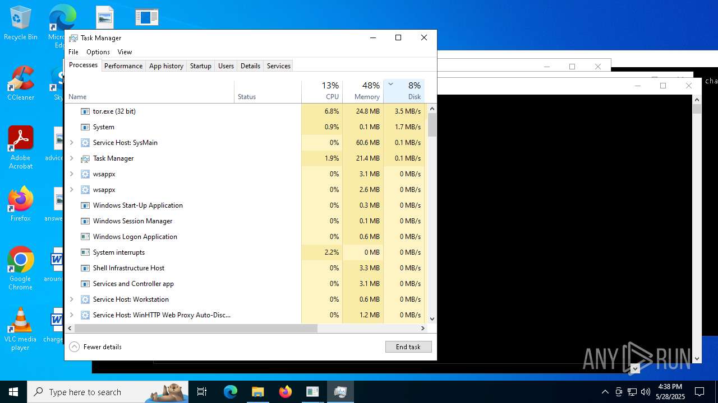Click the Windows Start button
The image size is (718, 403).
point(13,392)
